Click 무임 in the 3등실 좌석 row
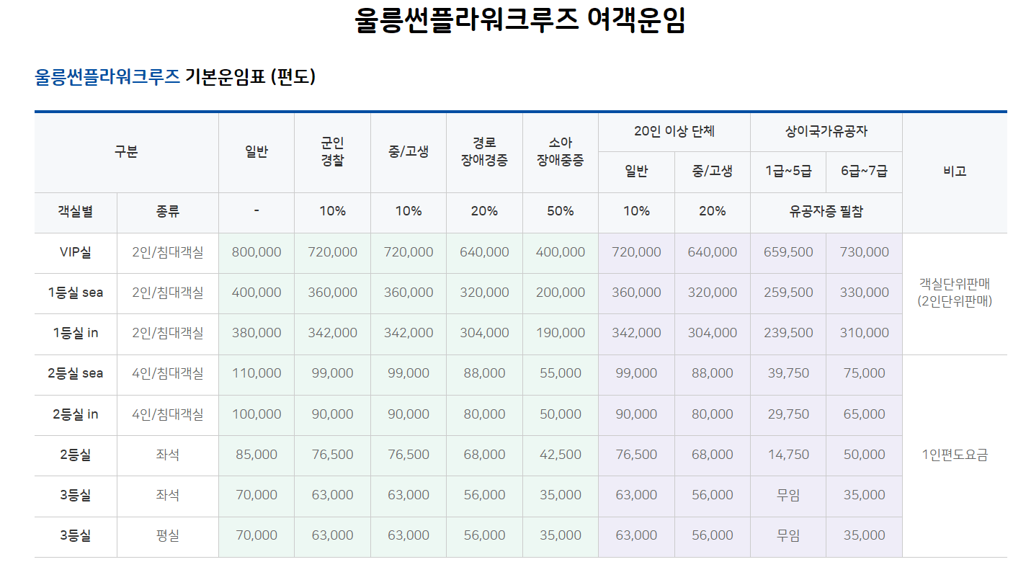Image resolution: width=1026 pixels, height=562 pixels. click(788, 495)
